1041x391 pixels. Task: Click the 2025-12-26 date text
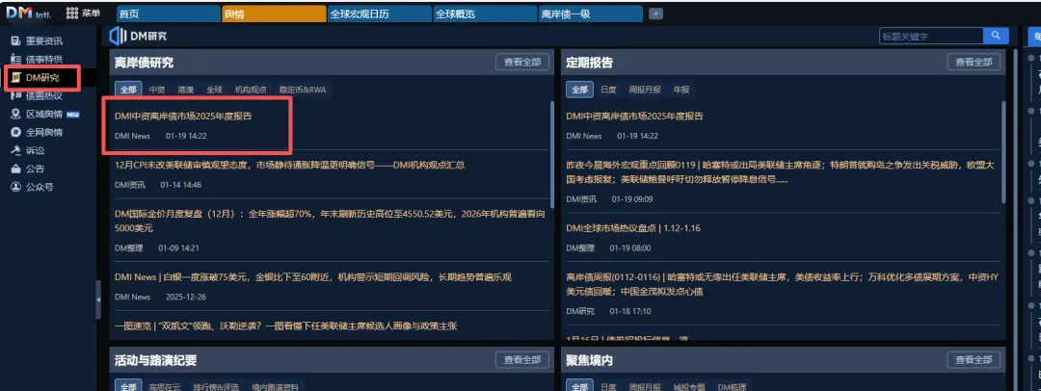click(186, 297)
